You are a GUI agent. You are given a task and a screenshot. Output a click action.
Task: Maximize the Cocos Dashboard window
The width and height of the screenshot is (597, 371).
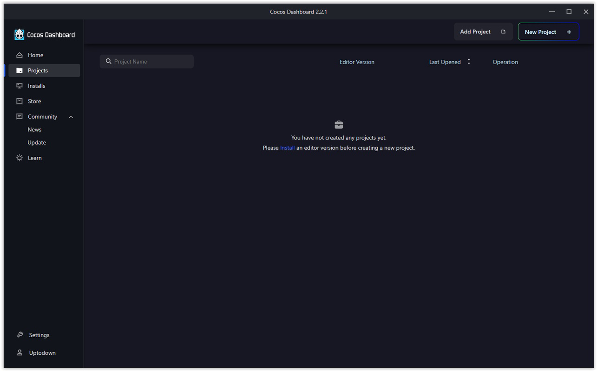pos(569,12)
